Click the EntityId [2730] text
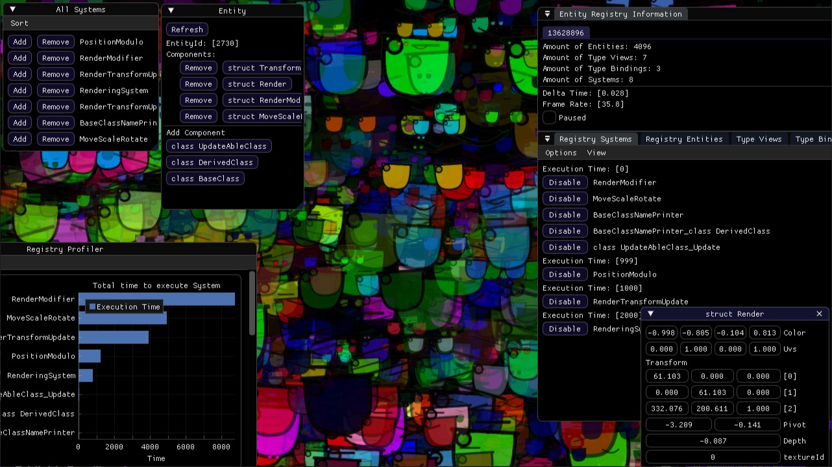 pos(202,43)
